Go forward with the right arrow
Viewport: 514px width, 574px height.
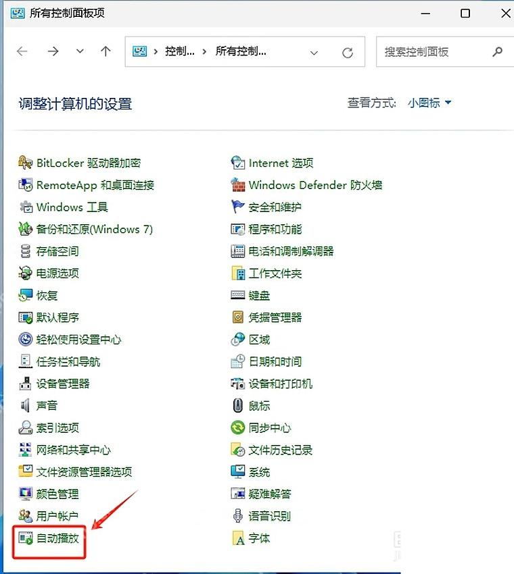coord(53,51)
